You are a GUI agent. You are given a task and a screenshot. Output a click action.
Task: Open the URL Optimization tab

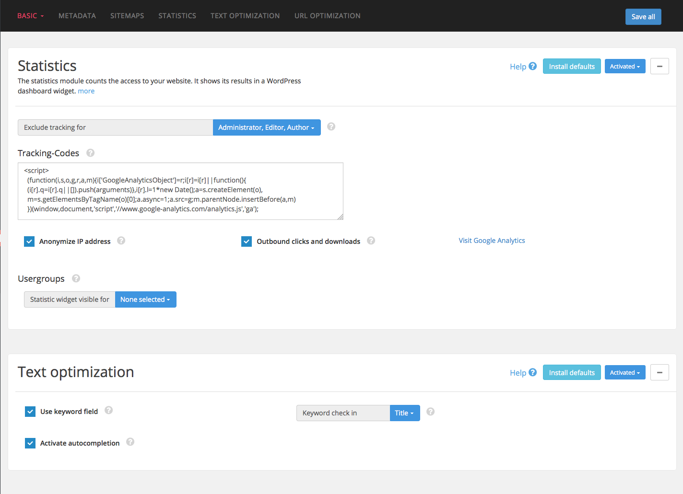[x=328, y=16]
